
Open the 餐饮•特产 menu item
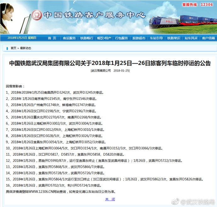pyautogui.click(x=104, y=38)
